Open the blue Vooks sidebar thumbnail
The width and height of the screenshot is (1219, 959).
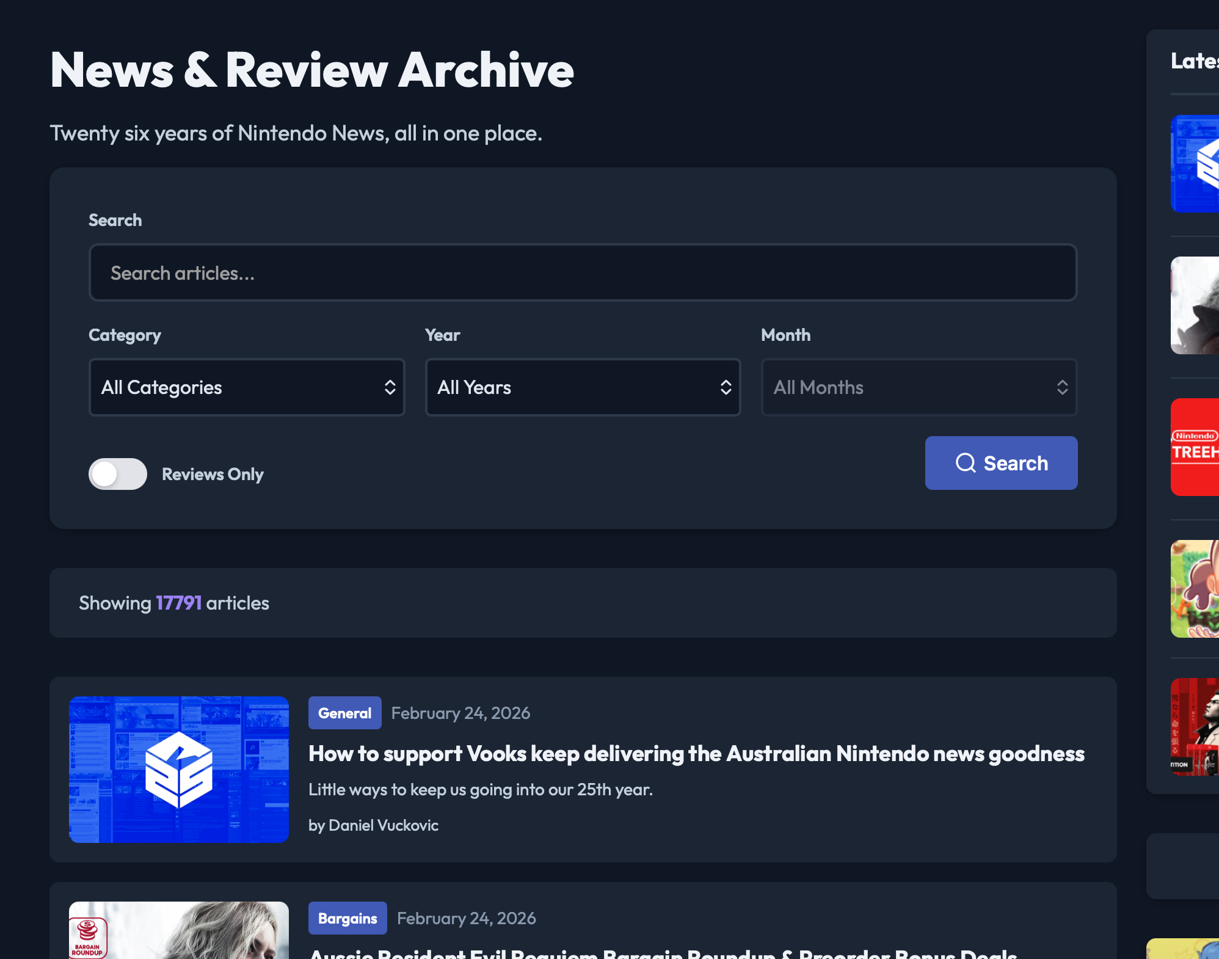1195,164
